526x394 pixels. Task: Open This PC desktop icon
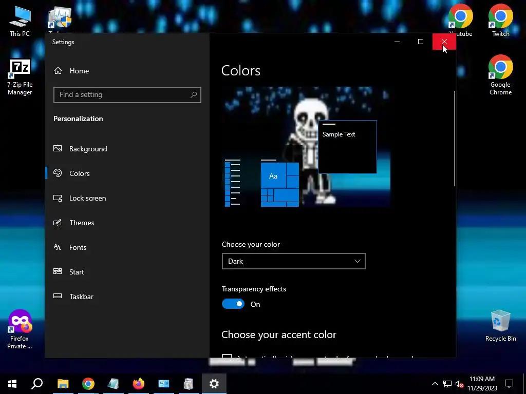20,21
